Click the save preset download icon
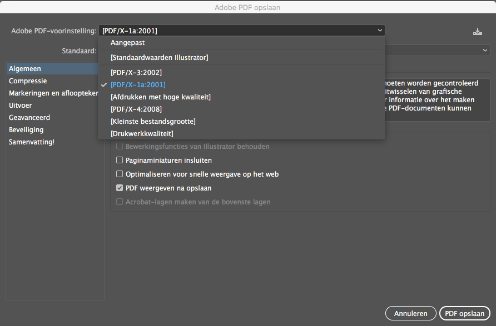 [477, 31]
